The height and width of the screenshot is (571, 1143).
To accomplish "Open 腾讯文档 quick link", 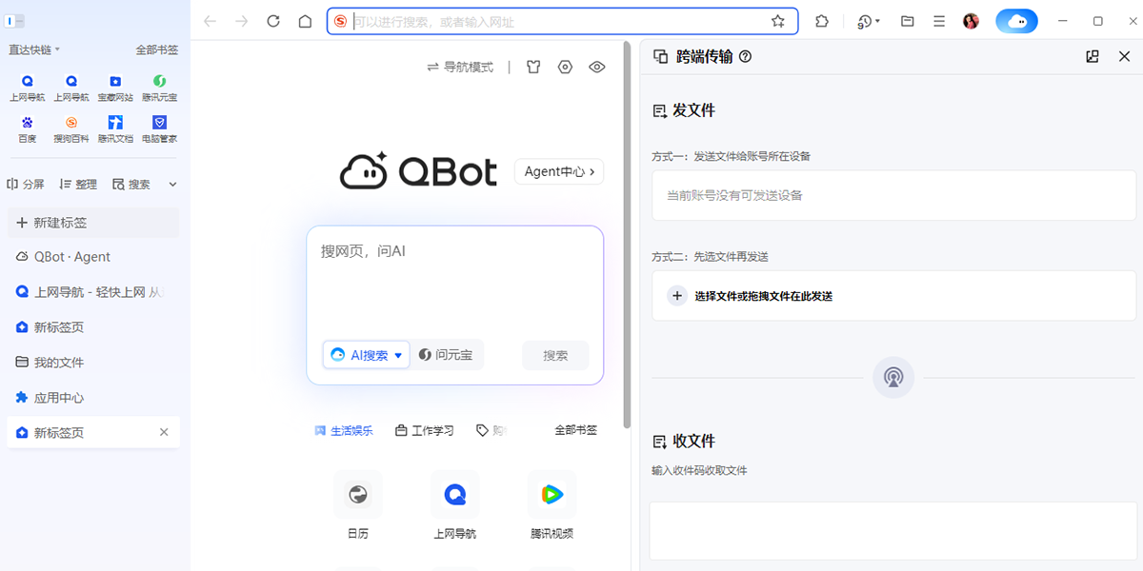I will [115, 128].
